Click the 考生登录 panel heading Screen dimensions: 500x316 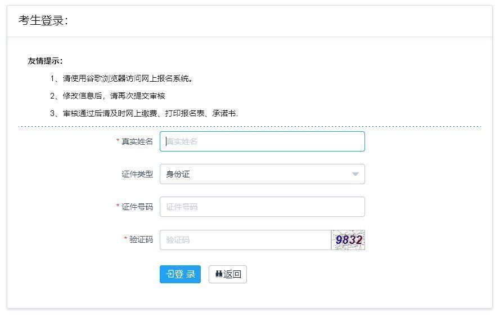click(x=43, y=21)
